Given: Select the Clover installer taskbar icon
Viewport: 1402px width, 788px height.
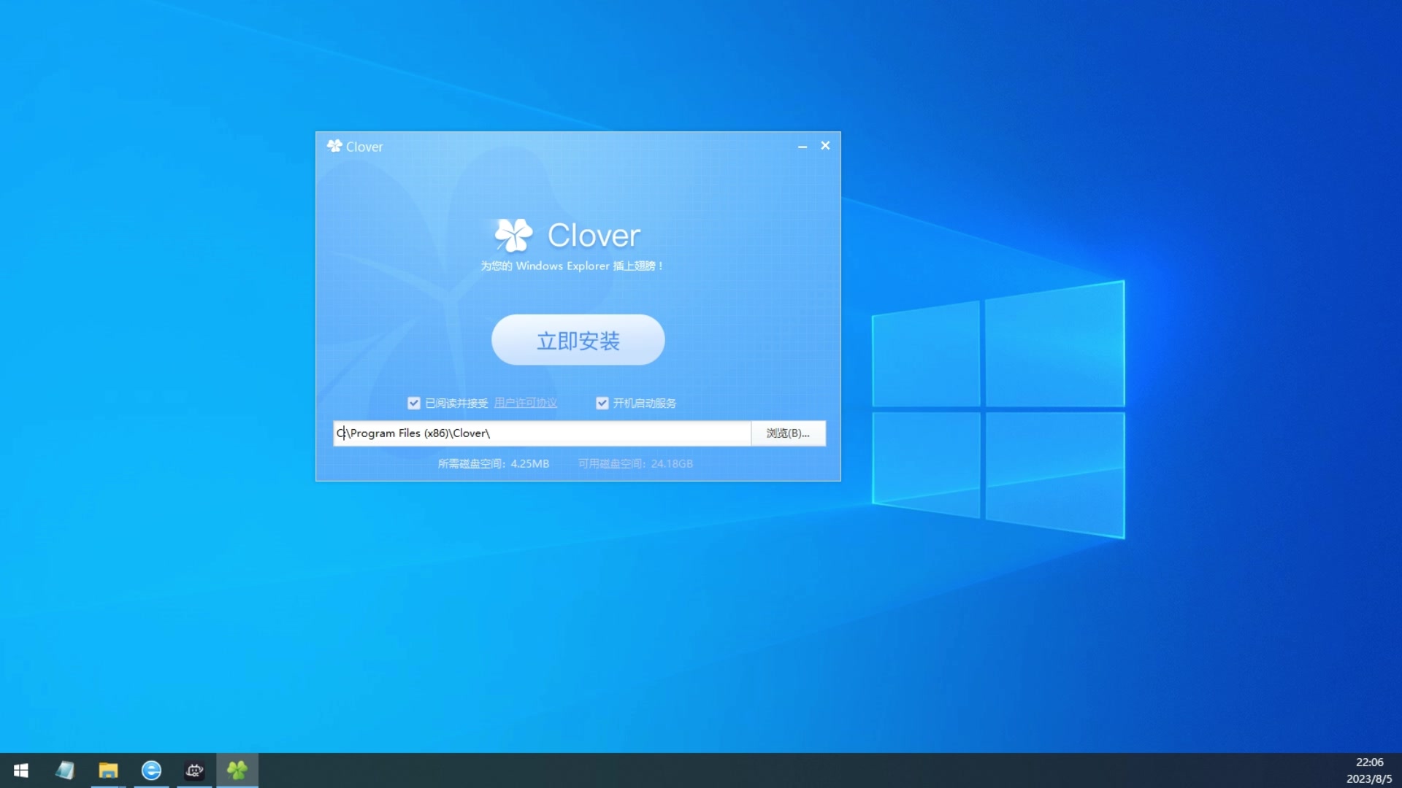Looking at the screenshot, I should (x=237, y=770).
